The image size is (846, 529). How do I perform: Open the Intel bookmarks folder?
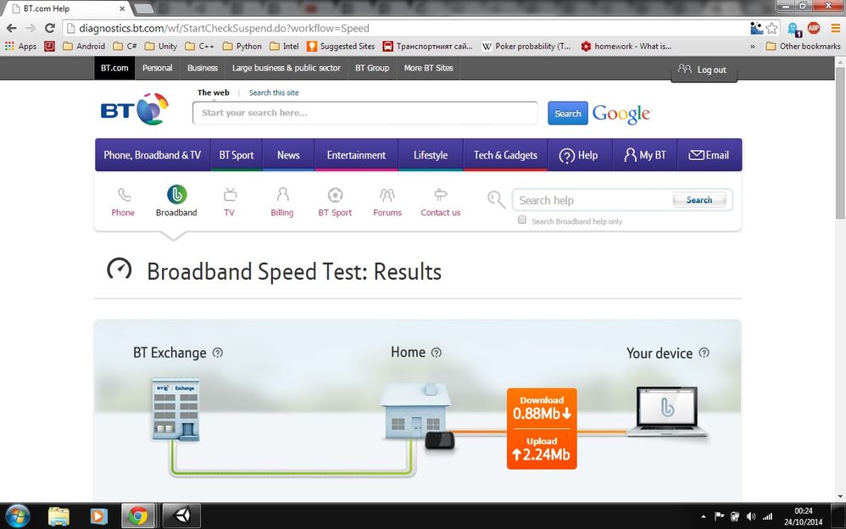[x=284, y=47]
